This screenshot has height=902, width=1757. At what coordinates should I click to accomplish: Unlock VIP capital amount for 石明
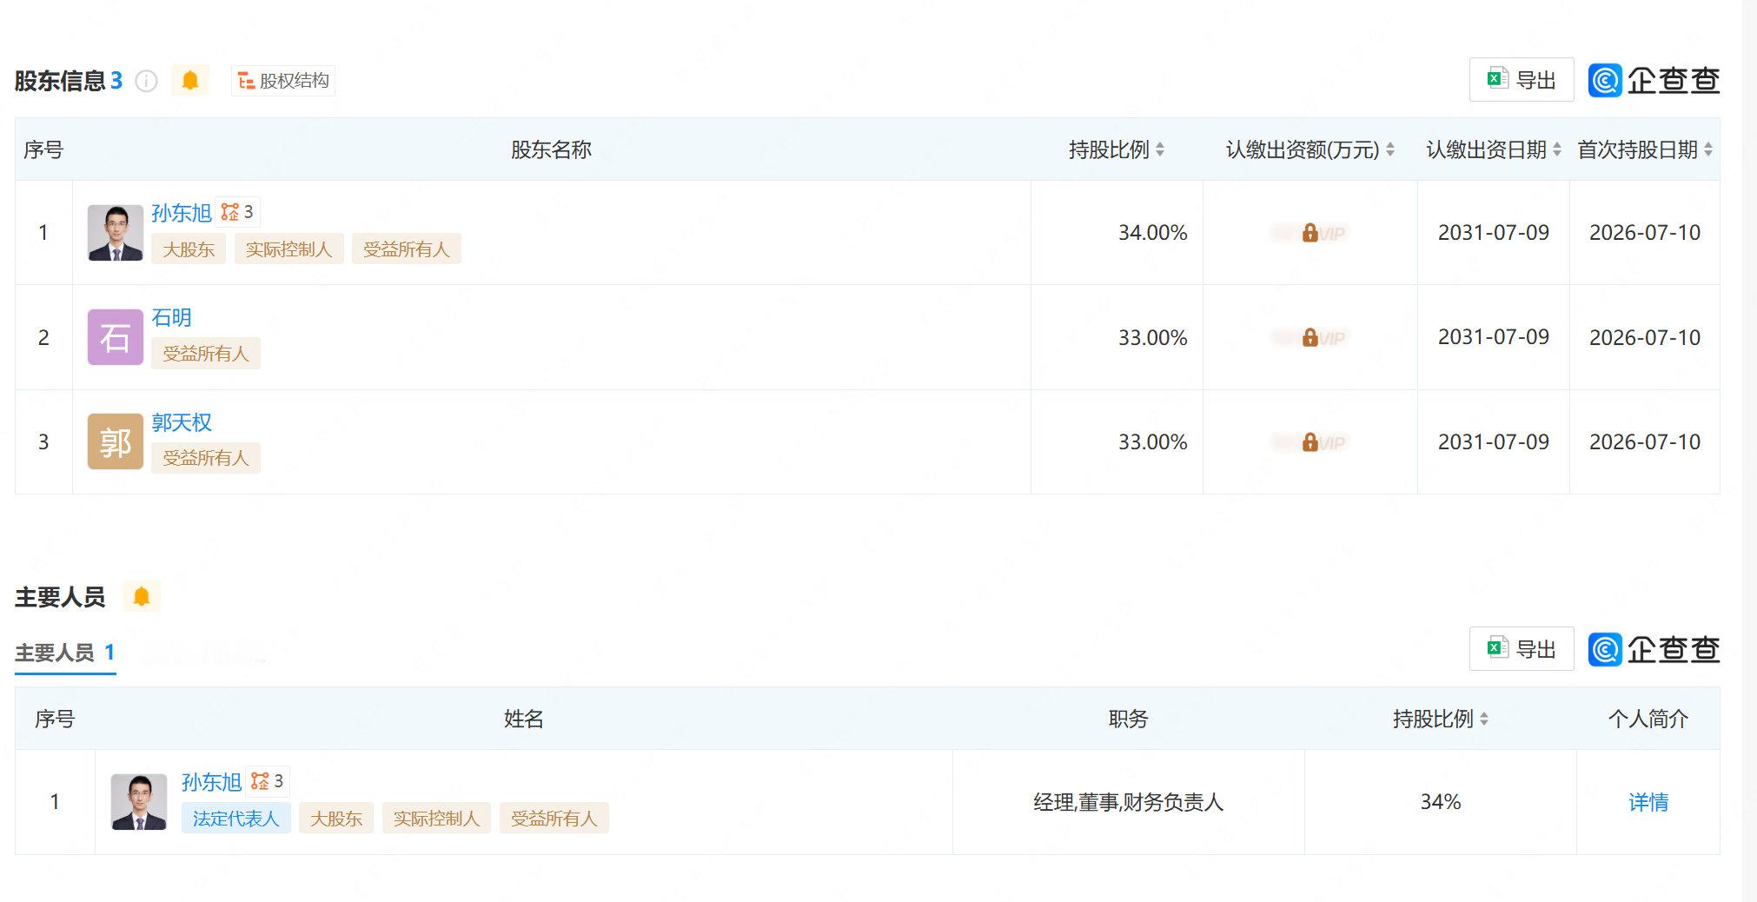pyautogui.click(x=1310, y=337)
